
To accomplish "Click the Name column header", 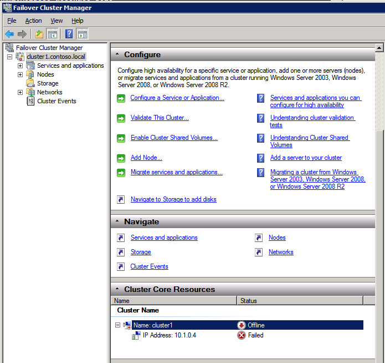I will pyautogui.click(x=173, y=301).
